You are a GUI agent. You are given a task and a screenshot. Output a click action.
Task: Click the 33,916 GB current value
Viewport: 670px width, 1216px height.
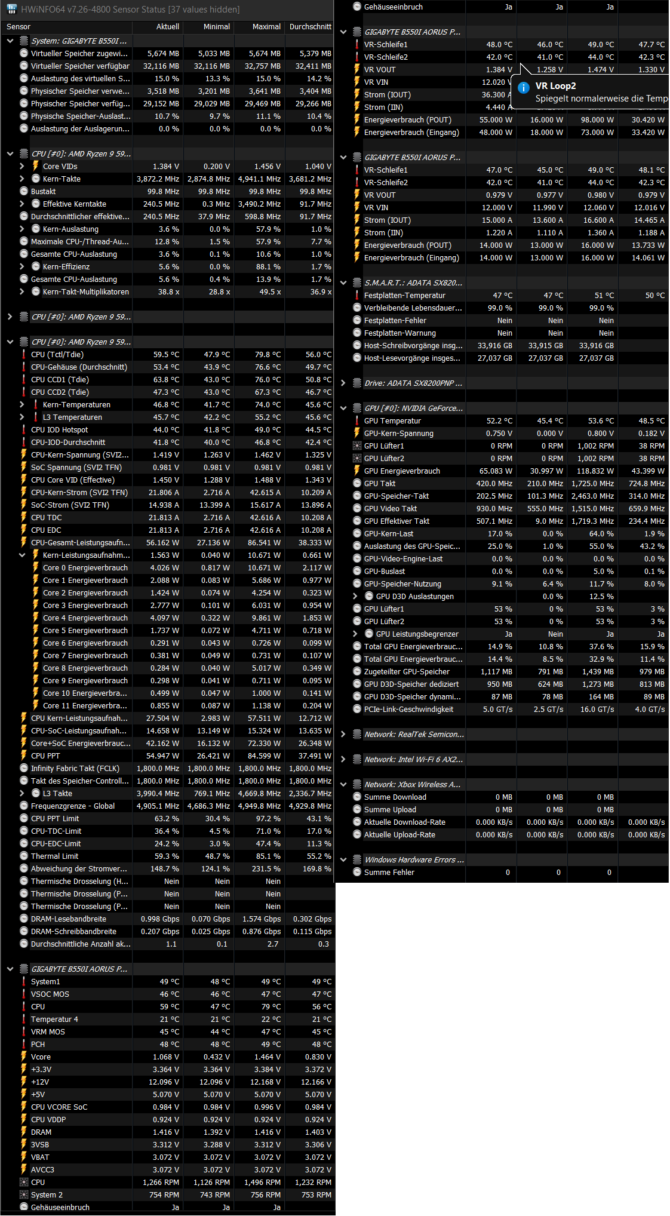click(494, 345)
